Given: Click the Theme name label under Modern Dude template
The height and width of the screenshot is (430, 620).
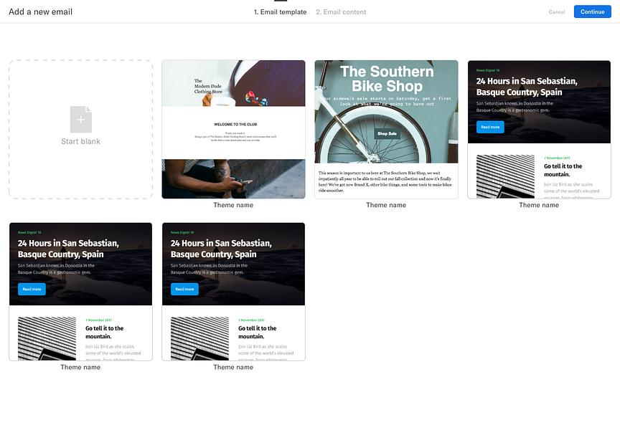Looking at the screenshot, I should [x=233, y=205].
